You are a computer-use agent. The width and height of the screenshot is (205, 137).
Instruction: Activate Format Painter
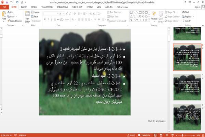tap(15, 21)
